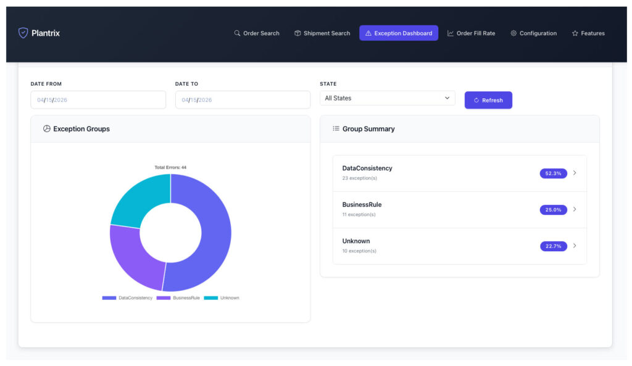The height and width of the screenshot is (366, 632).
Task: Click the chart icon beside Order Fill Rate
Action: pyautogui.click(x=451, y=33)
